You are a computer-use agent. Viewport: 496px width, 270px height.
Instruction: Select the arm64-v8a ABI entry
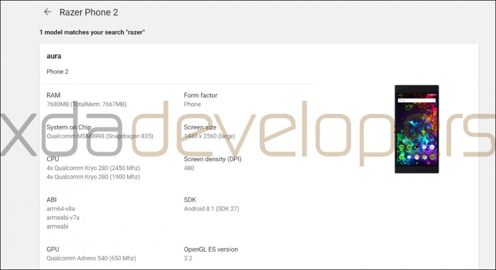point(61,208)
